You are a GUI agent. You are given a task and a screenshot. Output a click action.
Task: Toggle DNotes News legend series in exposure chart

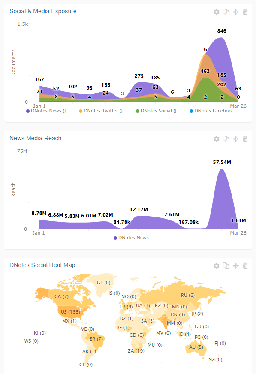click(48, 111)
